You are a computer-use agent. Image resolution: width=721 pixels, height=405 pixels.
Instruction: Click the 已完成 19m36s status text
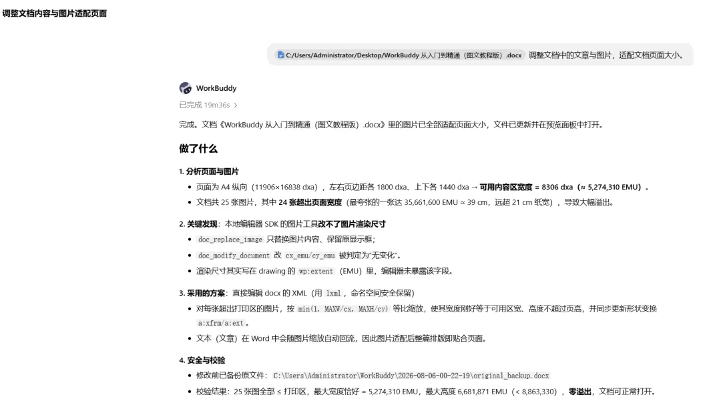[x=205, y=105]
